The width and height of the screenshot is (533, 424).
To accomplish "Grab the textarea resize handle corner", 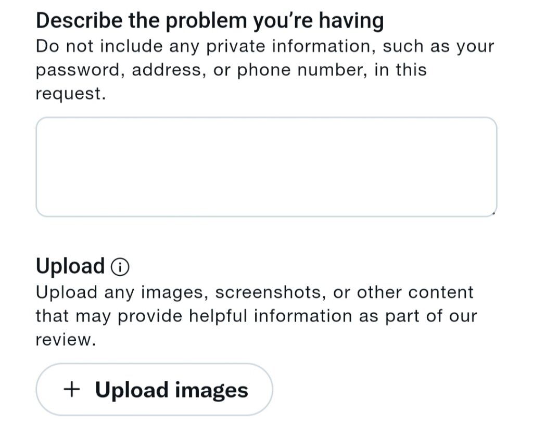I will (x=493, y=213).
